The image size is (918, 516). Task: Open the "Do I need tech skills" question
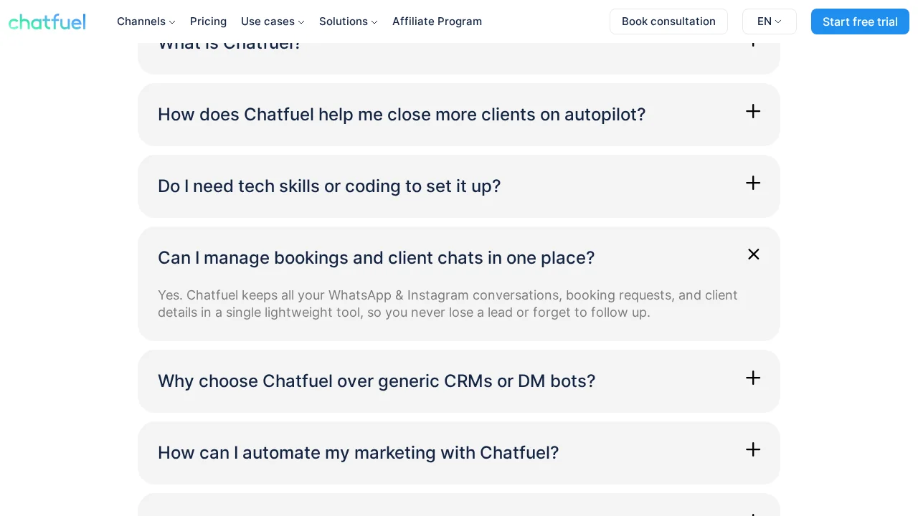coord(330,186)
